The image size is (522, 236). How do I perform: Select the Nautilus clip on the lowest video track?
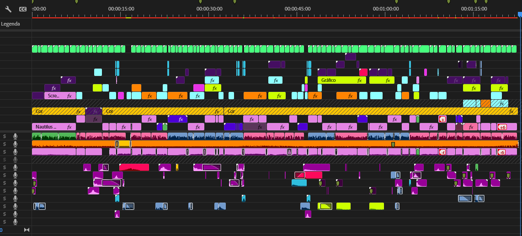point(54,127)
